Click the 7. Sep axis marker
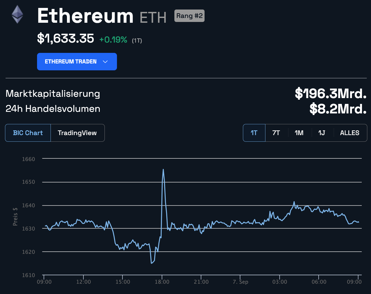Screen dimensions: 371x294 [240, 282]
